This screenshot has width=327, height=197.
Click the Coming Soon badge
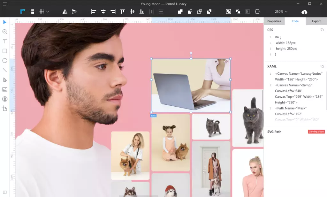pyautogui.click(x=316, y=132)
